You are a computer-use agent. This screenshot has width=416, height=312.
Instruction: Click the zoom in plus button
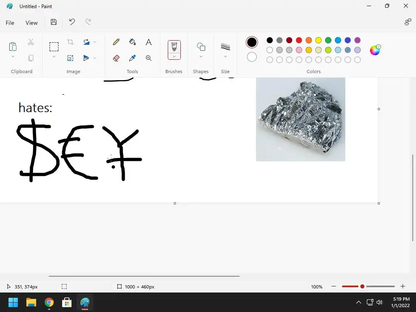403,286
